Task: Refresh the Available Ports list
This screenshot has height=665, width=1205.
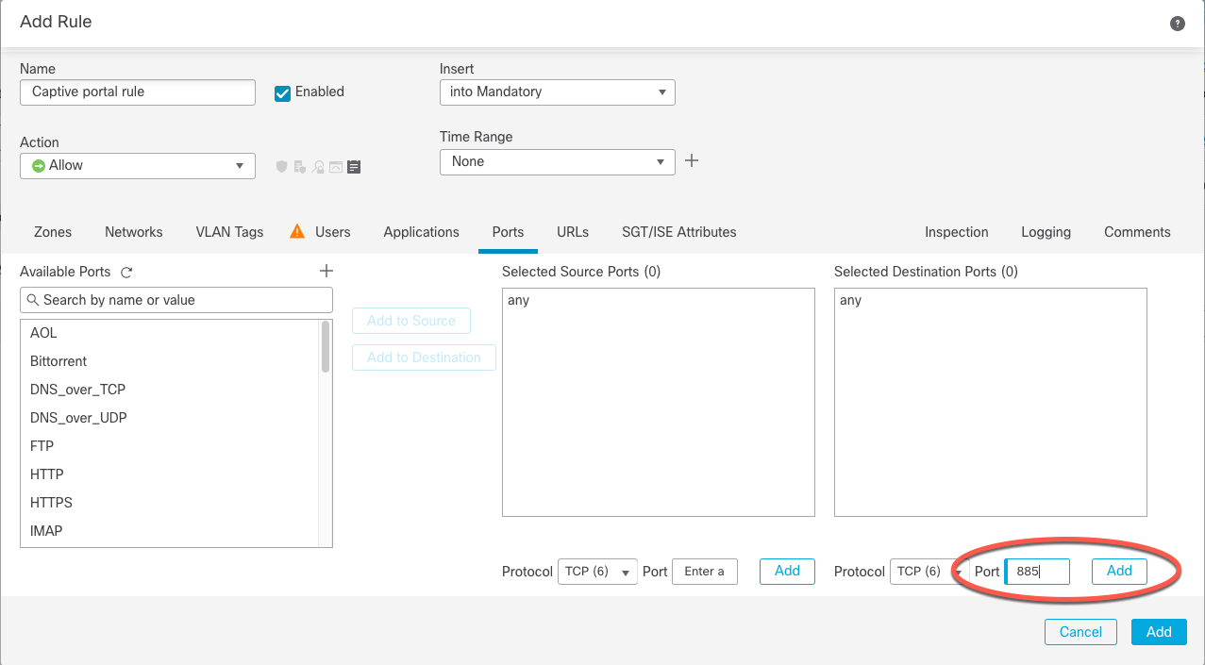Action: click(x=126, y=272)
